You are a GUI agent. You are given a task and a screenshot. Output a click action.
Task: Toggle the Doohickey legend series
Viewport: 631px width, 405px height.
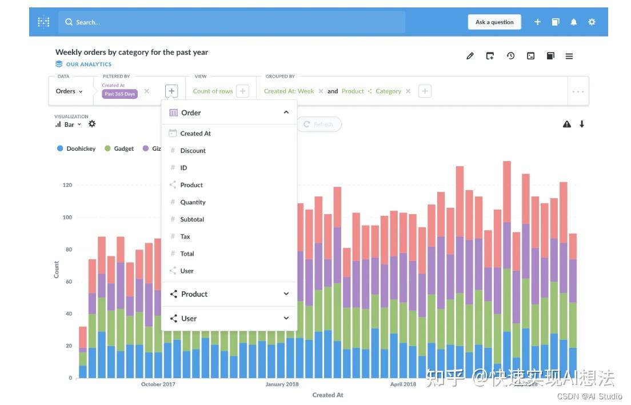click(x=77, y=149)
